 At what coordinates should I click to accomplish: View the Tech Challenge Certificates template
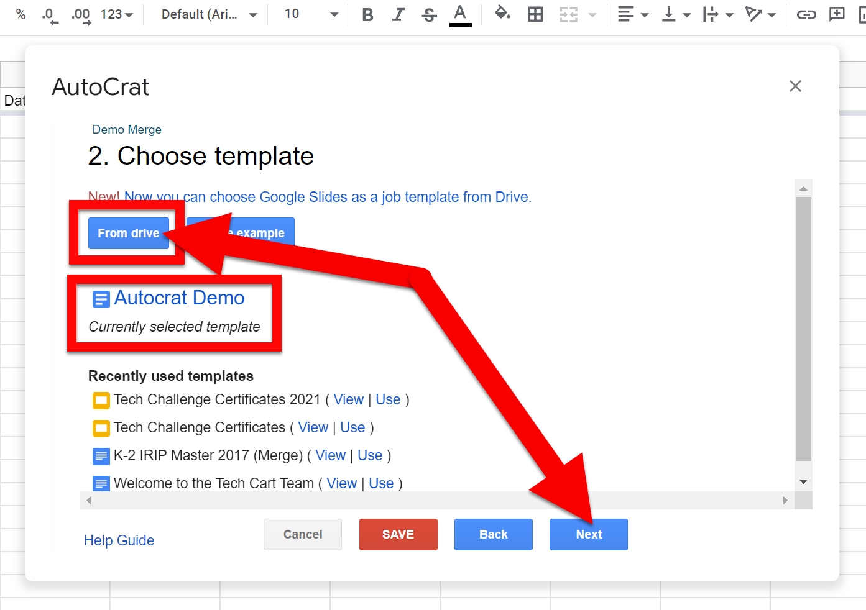click(313, 427)
